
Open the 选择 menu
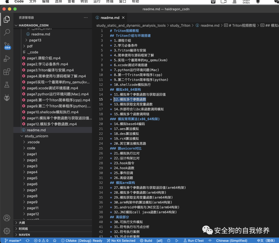[58, 2]
